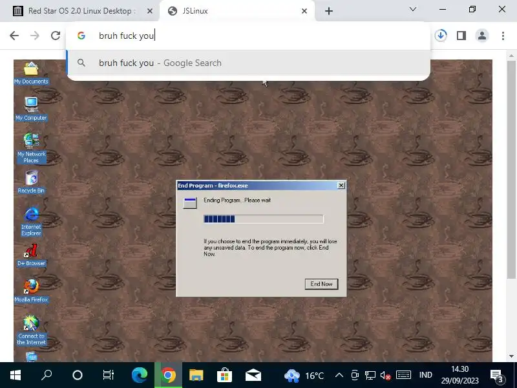Click the program icon beside Ending Program text
Image resolution: width=517 pixels, height=388 pixels.
click(190, 203)
